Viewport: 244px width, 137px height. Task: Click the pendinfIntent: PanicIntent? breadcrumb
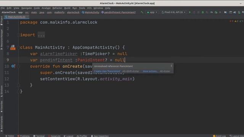[x=119, y=12]
